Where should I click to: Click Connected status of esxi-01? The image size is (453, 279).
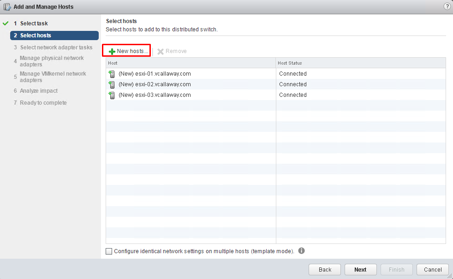pos(292,74)
